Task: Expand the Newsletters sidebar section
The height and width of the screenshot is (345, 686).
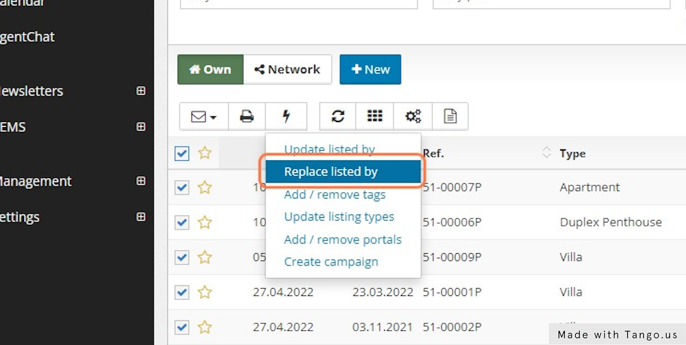Action: (x=141, y=91)
